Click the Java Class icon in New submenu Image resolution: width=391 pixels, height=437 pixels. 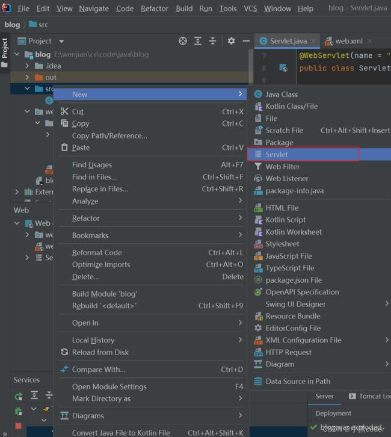tap(258, 94)
